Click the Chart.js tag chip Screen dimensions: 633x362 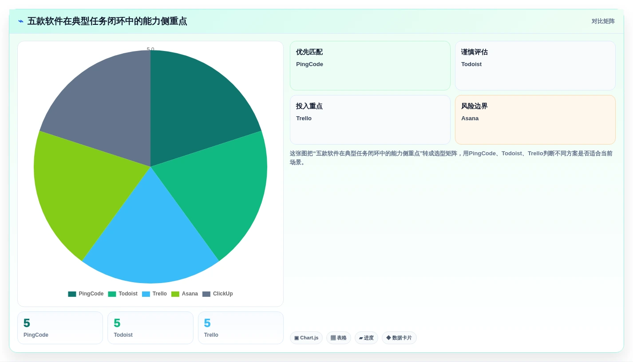point(306,338)
